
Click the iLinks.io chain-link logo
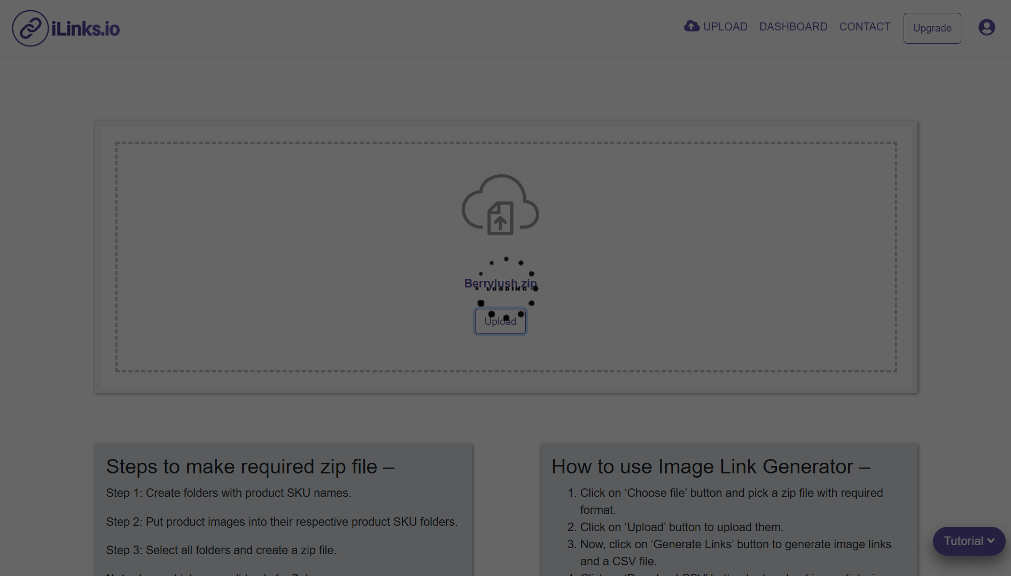tap(30, 28)
